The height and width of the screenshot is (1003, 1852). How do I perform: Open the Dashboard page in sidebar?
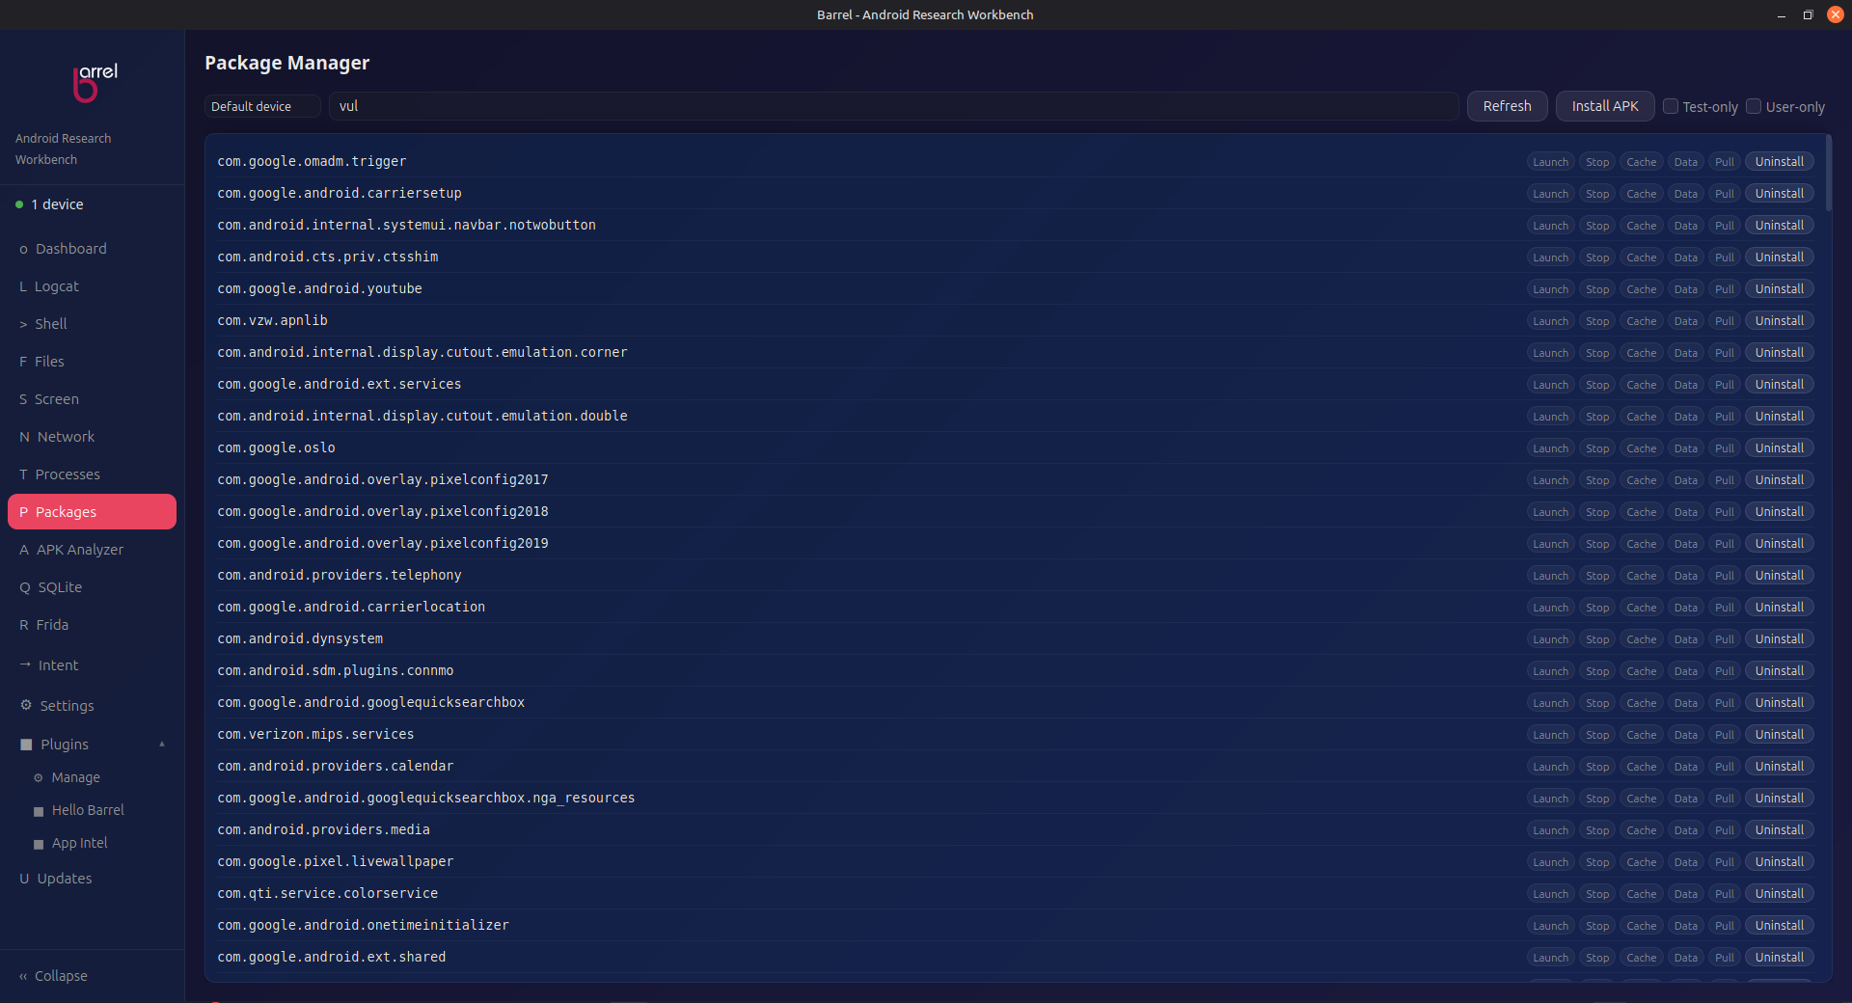tap(92, 249)
